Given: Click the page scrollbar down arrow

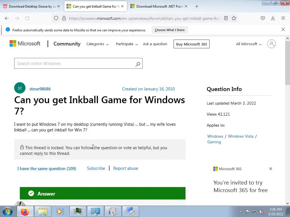Looking at the screenshot, I should [x=287, y=203].
